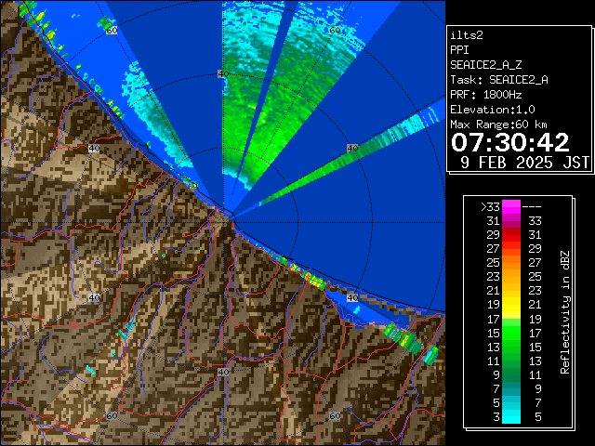Click the "Max Range:60 km" line

(498, 125)
